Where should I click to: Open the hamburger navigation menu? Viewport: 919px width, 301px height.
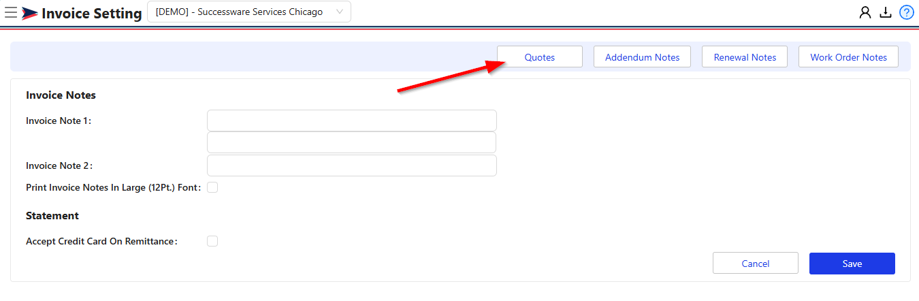[11, 12]
